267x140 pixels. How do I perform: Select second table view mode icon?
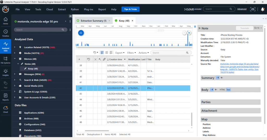107,53
